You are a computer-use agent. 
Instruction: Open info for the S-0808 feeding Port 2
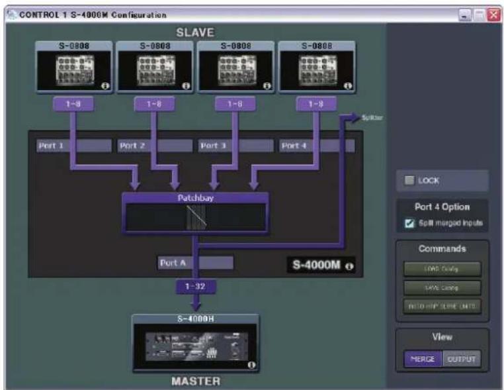(x=186, y=86)
